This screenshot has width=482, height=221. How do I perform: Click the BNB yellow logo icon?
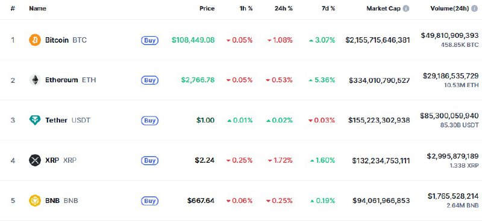coord(35,201)
